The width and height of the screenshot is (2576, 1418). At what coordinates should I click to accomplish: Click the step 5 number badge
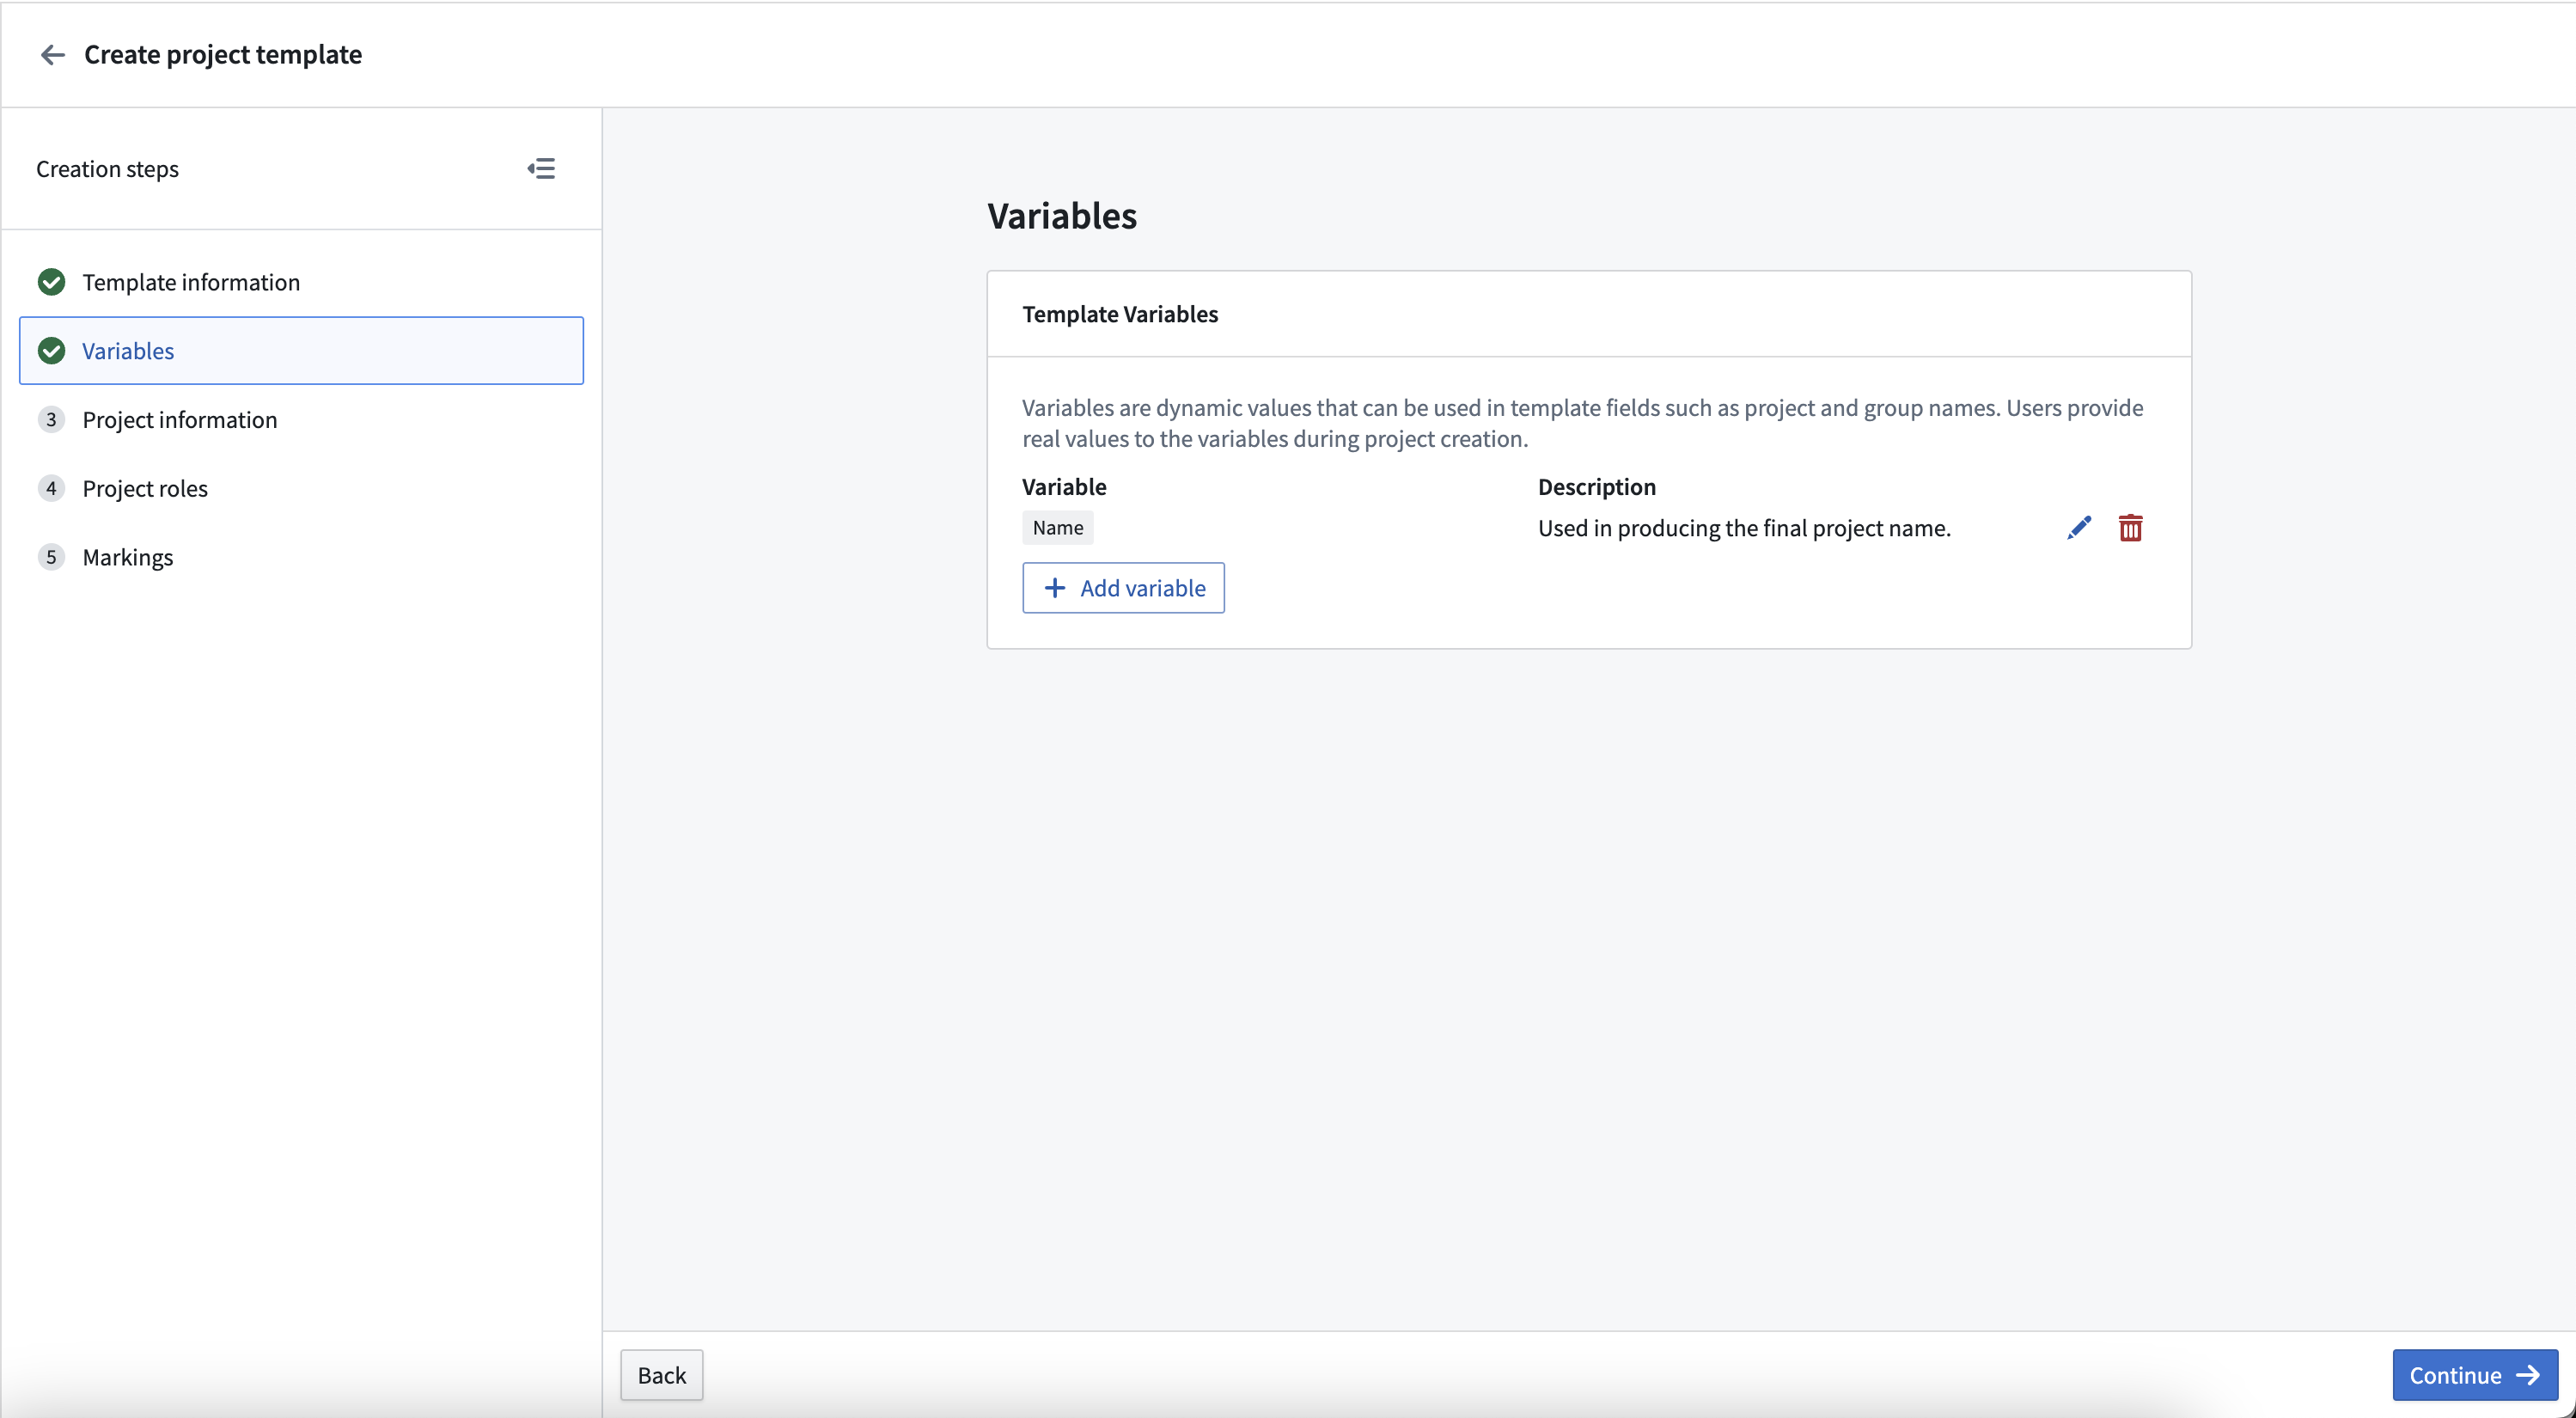[x=51, y=557]
